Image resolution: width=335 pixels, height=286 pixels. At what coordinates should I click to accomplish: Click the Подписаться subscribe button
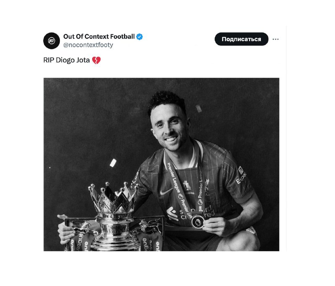pyautogui.click(x=242, y=39)
